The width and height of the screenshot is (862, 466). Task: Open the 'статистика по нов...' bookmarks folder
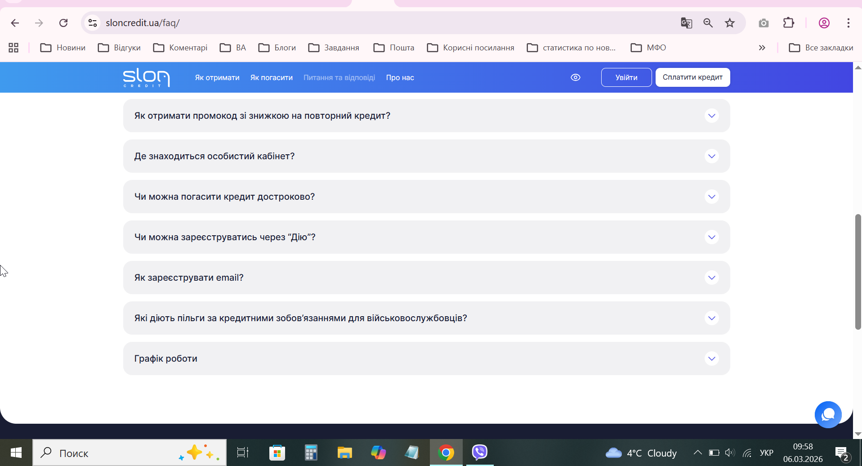(571, 48)
